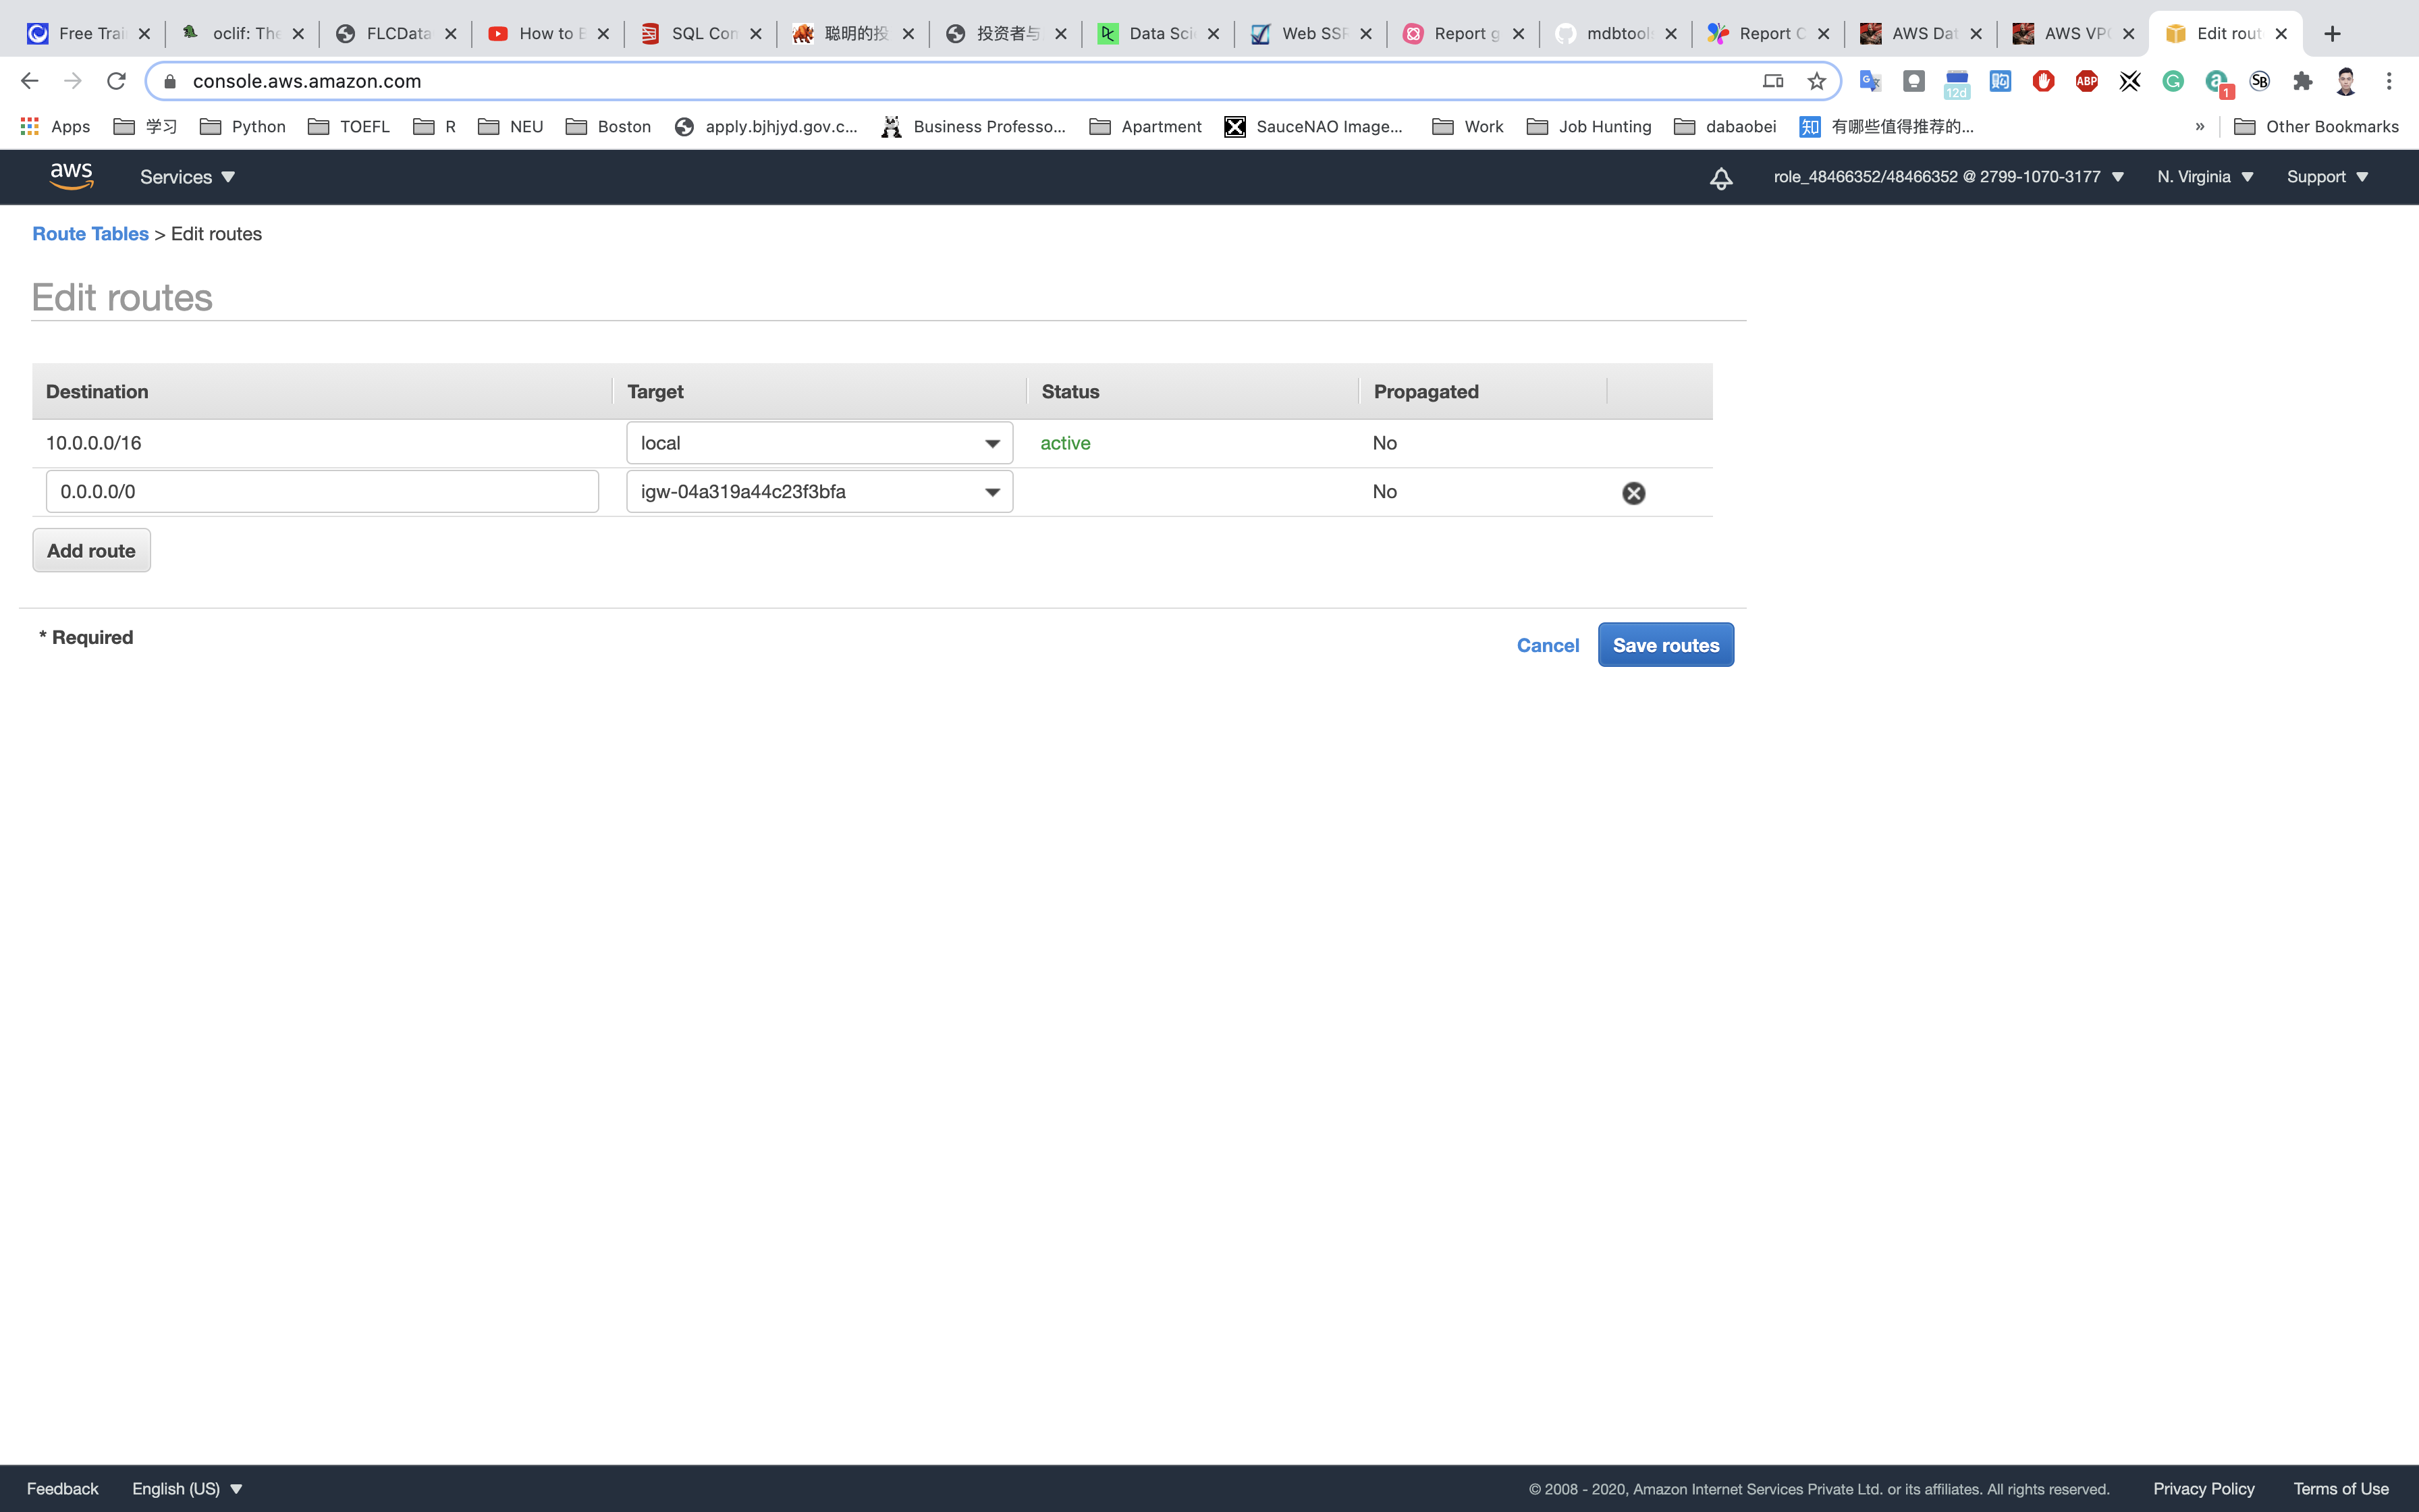
Task: Open the igw-04a319a44c23f3bfa target dropdown
Action: [819, 492]
